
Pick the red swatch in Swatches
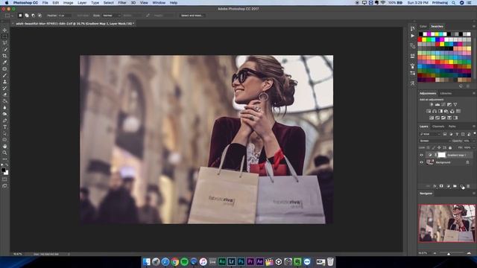pyautogui.click(x=420, y=39)
